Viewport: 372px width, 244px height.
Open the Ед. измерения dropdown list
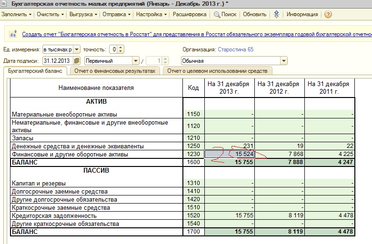click(77, 49)
